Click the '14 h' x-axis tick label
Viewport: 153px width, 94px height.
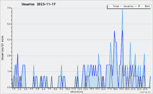(92, 89)
